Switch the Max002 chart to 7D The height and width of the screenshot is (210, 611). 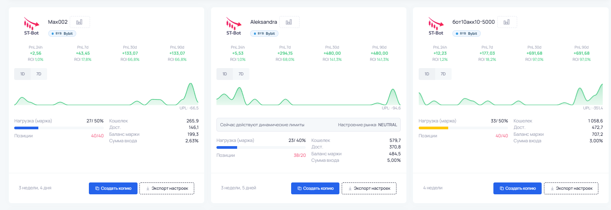click(x=39, y=74)
